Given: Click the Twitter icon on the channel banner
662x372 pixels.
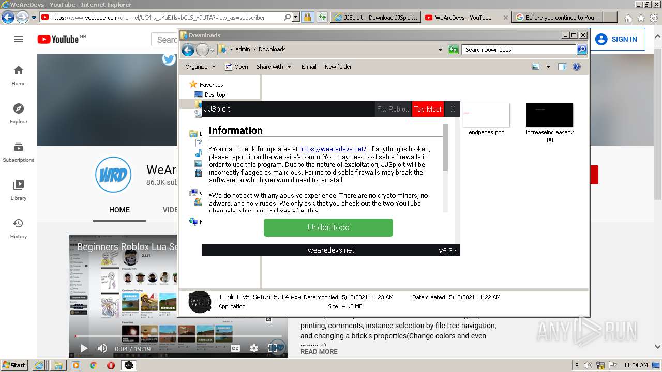Looking at the screenshot, I should pyautogui.click(x=169, y=59).
